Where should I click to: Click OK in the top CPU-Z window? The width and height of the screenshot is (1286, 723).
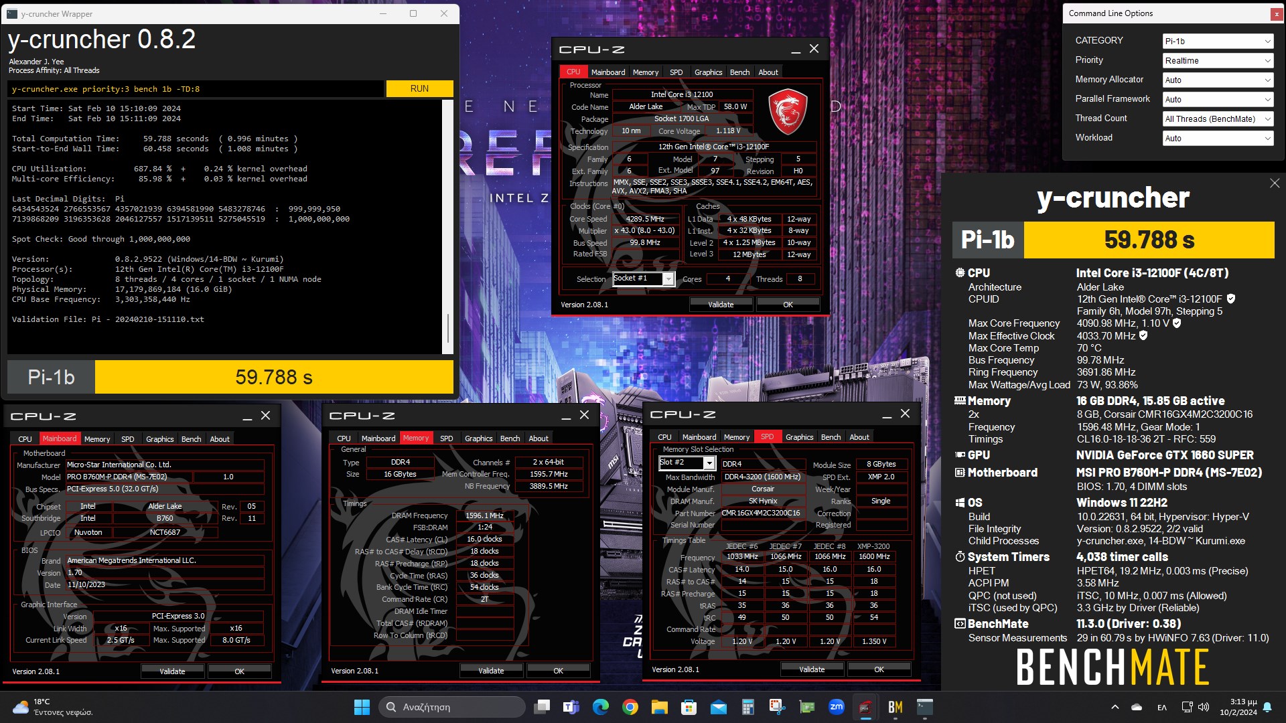click(x=788, y=304)
